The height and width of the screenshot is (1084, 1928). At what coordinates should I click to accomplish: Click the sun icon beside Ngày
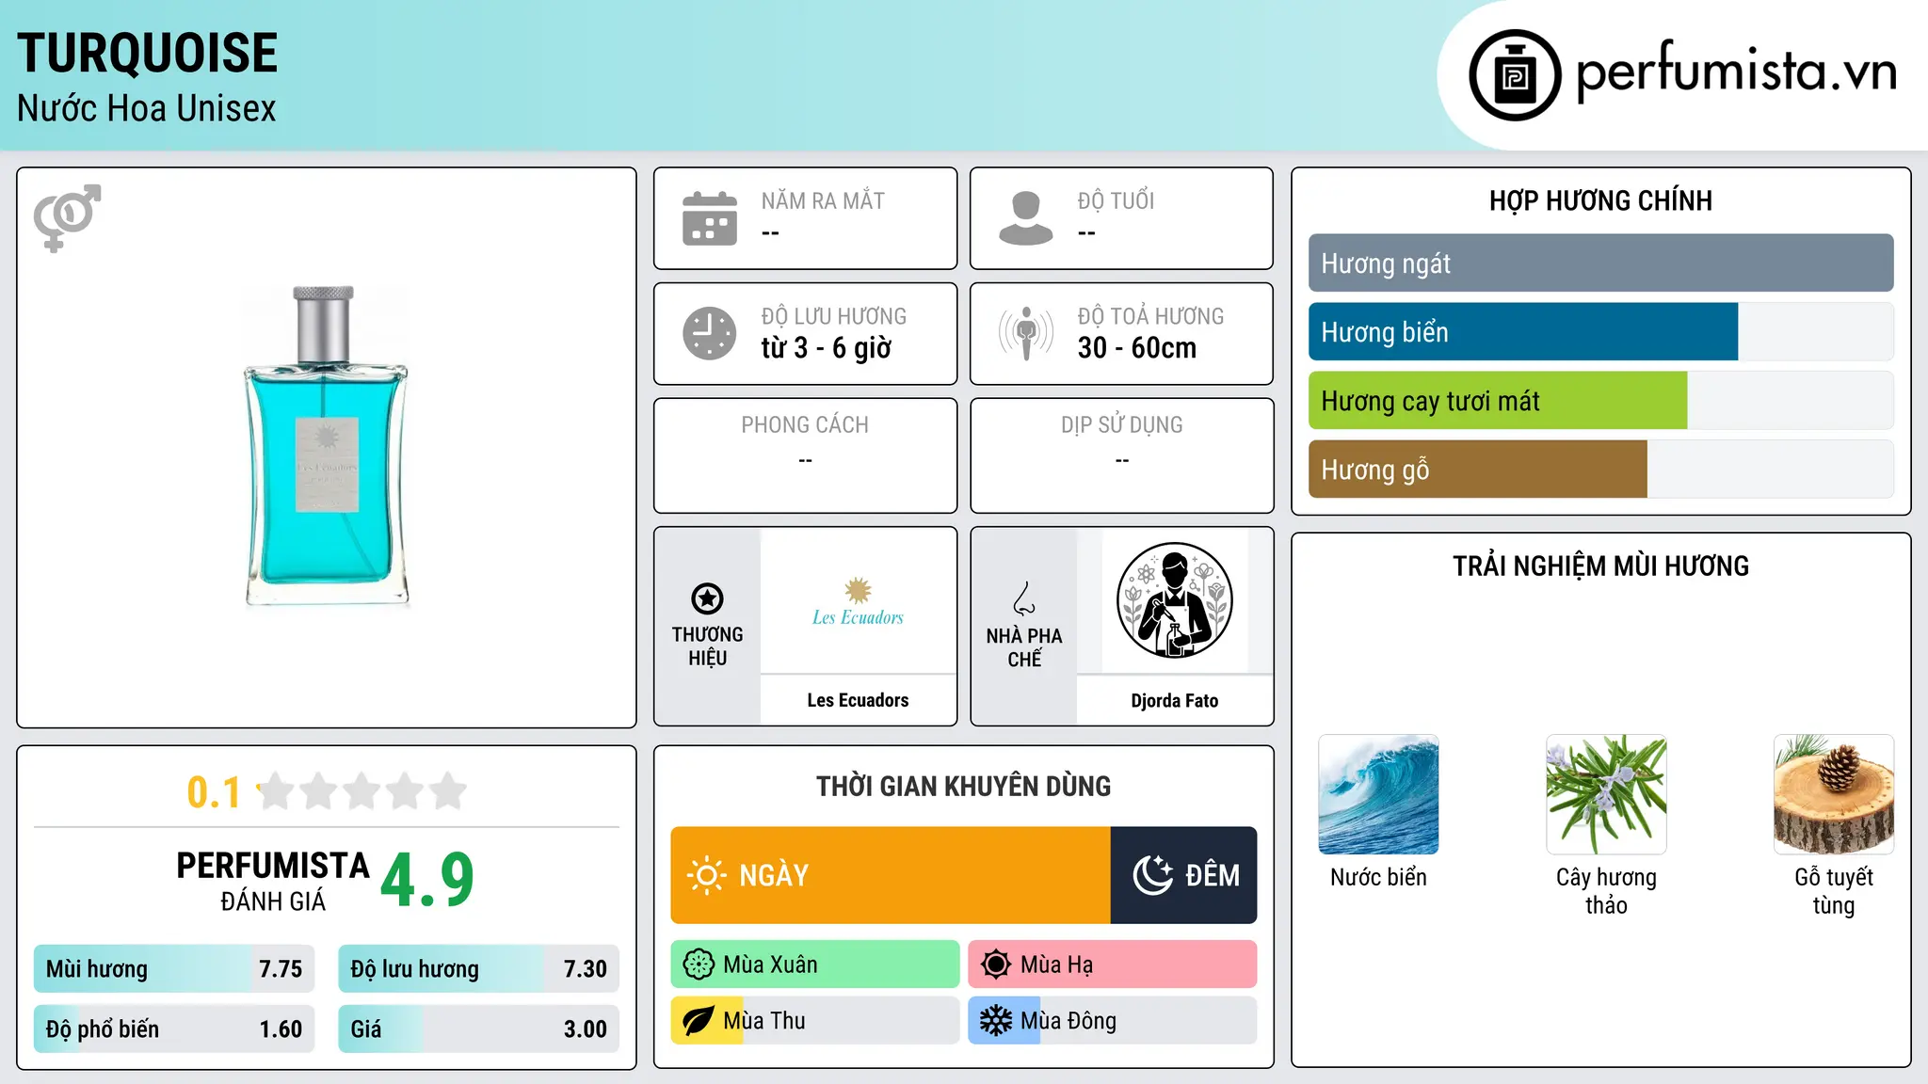click(706, 875)
